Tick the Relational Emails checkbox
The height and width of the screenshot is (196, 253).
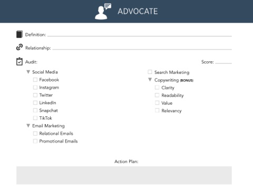coord(35,134)
